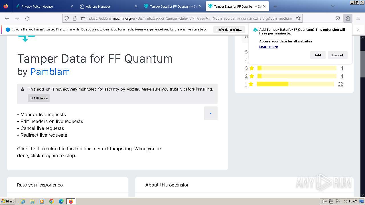Open tracking protection shield icon
The image size is (365, 205).
click(67, 18)
